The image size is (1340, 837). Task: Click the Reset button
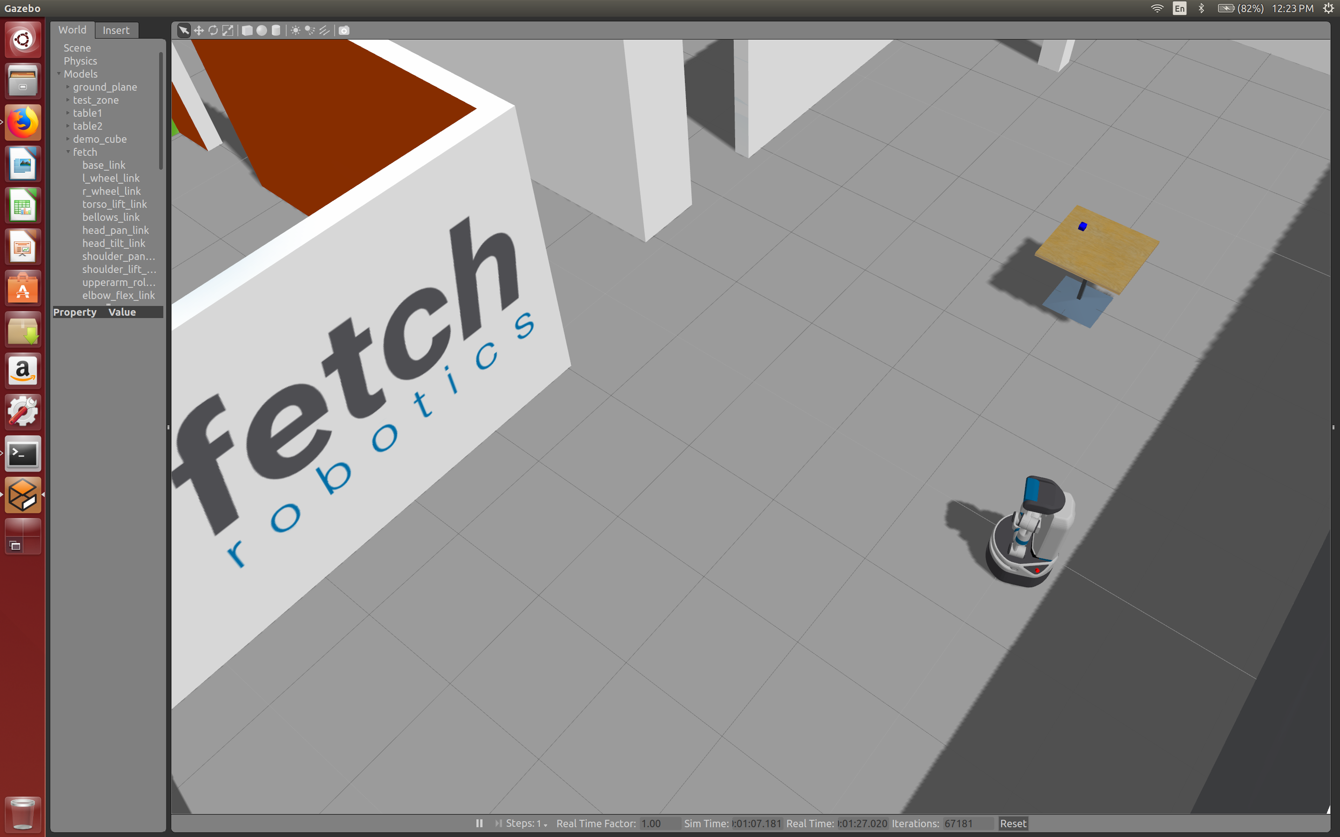tap(1013, 823)
